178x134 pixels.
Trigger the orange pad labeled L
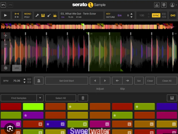click(122, 124)
